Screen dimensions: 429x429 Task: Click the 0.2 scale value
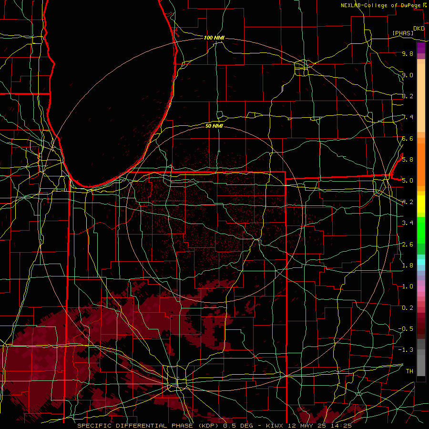point(408,308)
